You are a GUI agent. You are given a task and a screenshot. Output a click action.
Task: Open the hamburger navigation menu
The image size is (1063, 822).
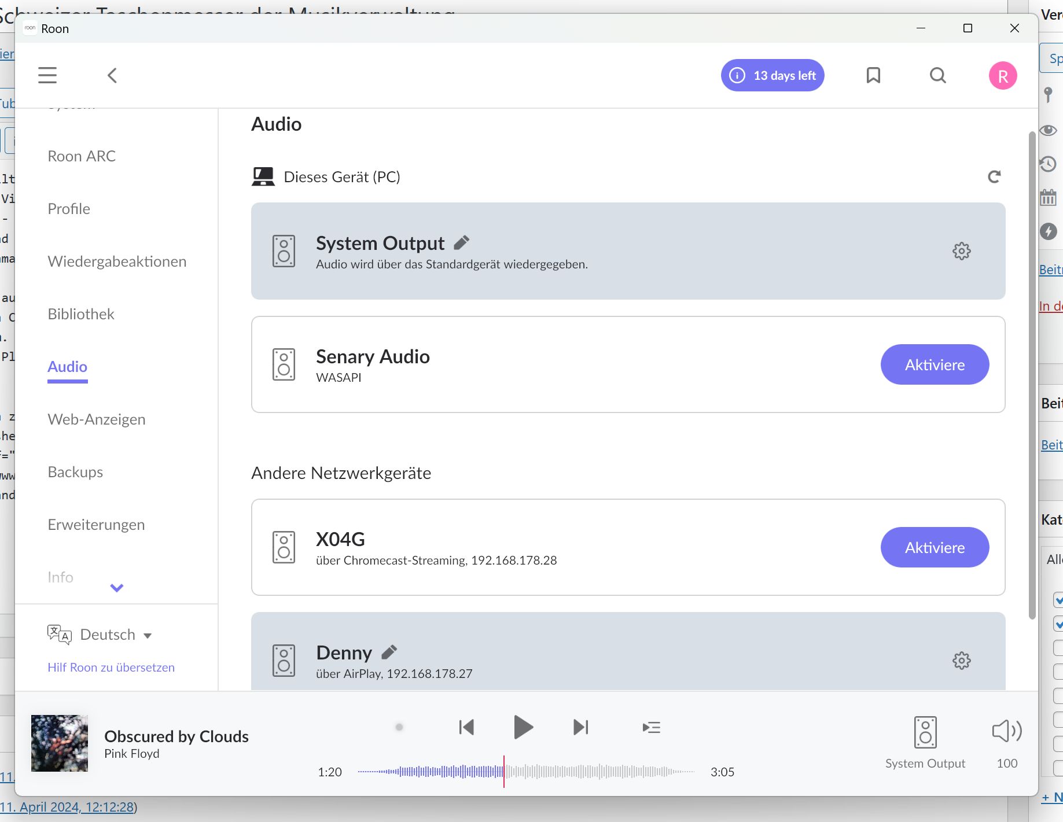47,75
